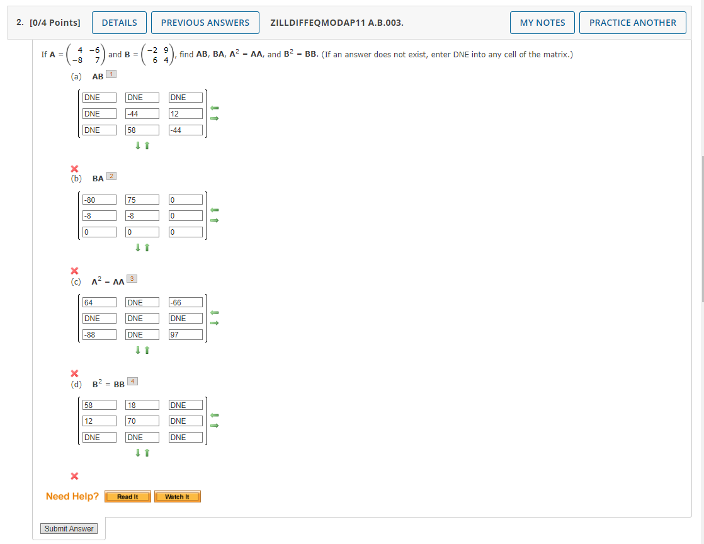
Task: Shrink columns of the BA matrix
Action: click(214, 210)
